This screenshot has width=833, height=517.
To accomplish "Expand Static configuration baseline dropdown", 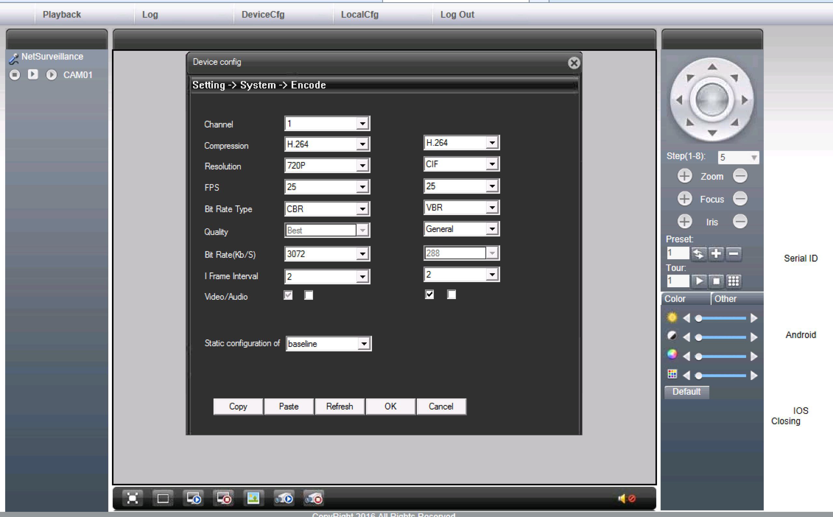I will 364,344.
